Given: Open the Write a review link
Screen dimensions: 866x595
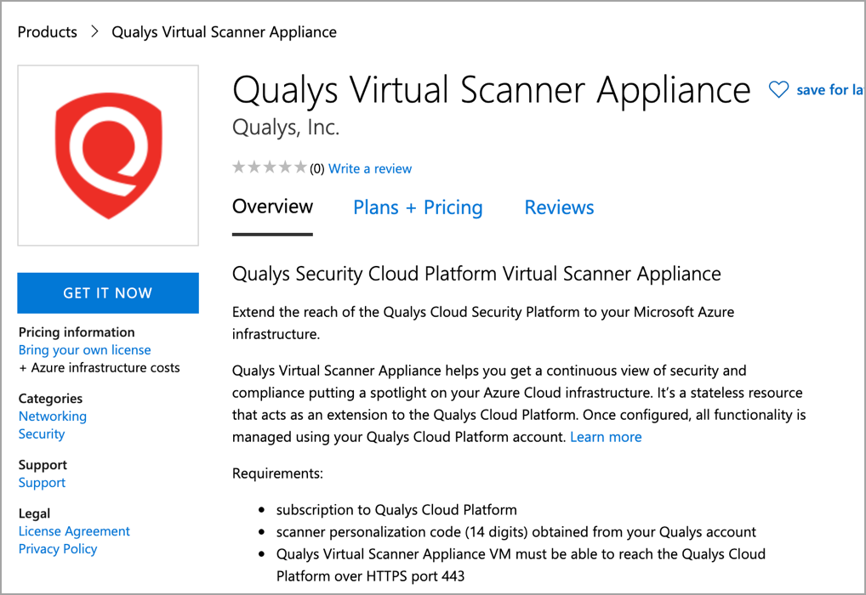Looking at the screenshot, I should [x=370, y=168].
